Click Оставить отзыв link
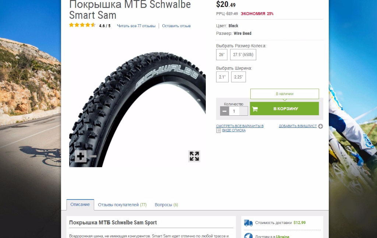The image size is (377, 238). pos(176,26)
